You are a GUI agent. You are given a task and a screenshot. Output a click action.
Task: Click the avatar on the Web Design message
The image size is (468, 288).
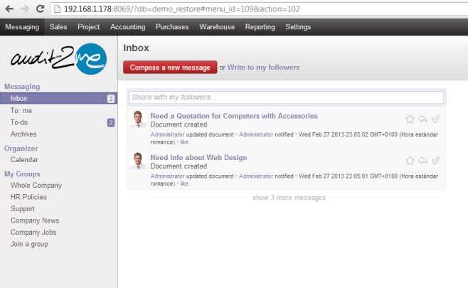pos(139,161)
